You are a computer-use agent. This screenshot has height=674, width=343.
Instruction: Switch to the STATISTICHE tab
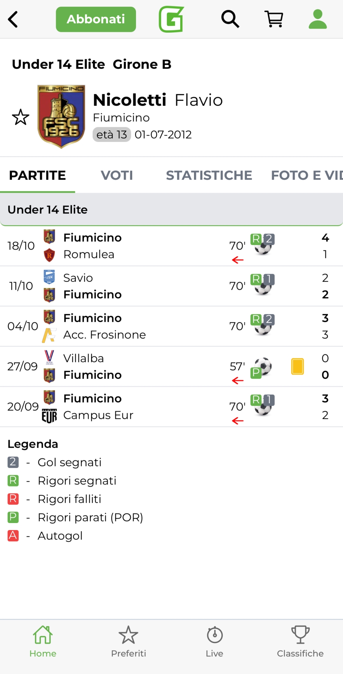point(209,175)
